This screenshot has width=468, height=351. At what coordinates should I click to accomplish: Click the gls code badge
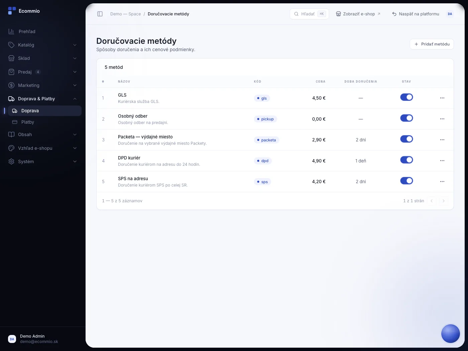[262, 98]
